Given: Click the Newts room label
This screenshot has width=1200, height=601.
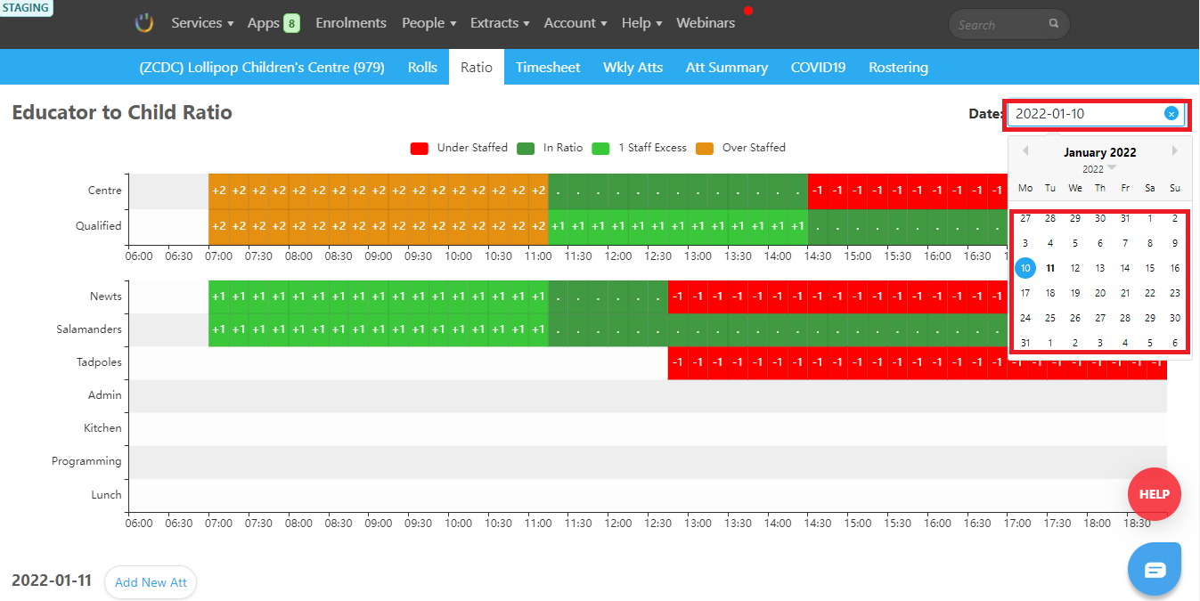Looking at the screenshot, I should pyautogui.click(x=106, y=296).
